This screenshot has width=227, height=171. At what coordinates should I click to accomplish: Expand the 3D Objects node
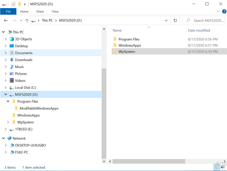[x=6, y=39]
